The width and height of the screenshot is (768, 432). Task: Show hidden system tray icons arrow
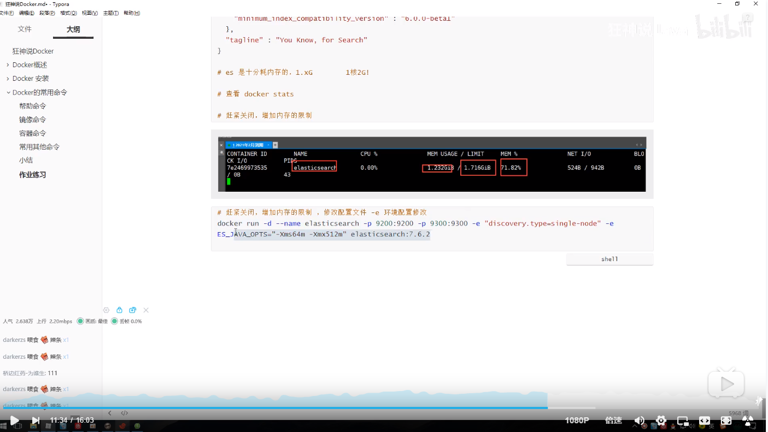pos(635,427)
